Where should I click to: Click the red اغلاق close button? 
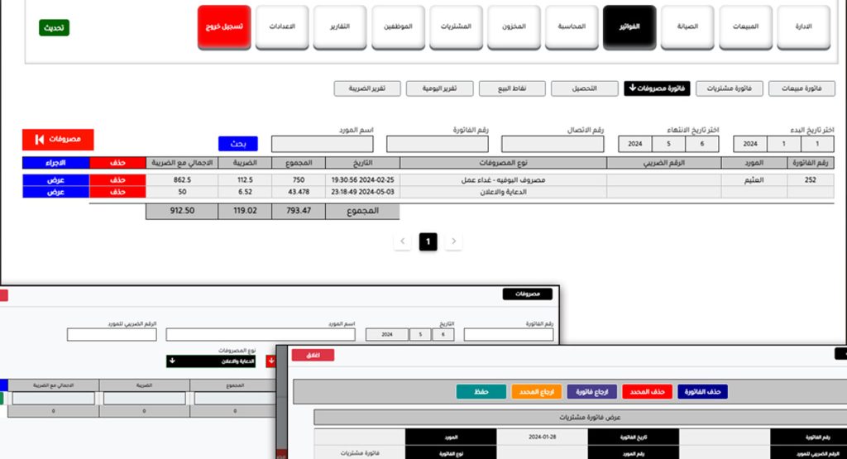click(313, 355)
